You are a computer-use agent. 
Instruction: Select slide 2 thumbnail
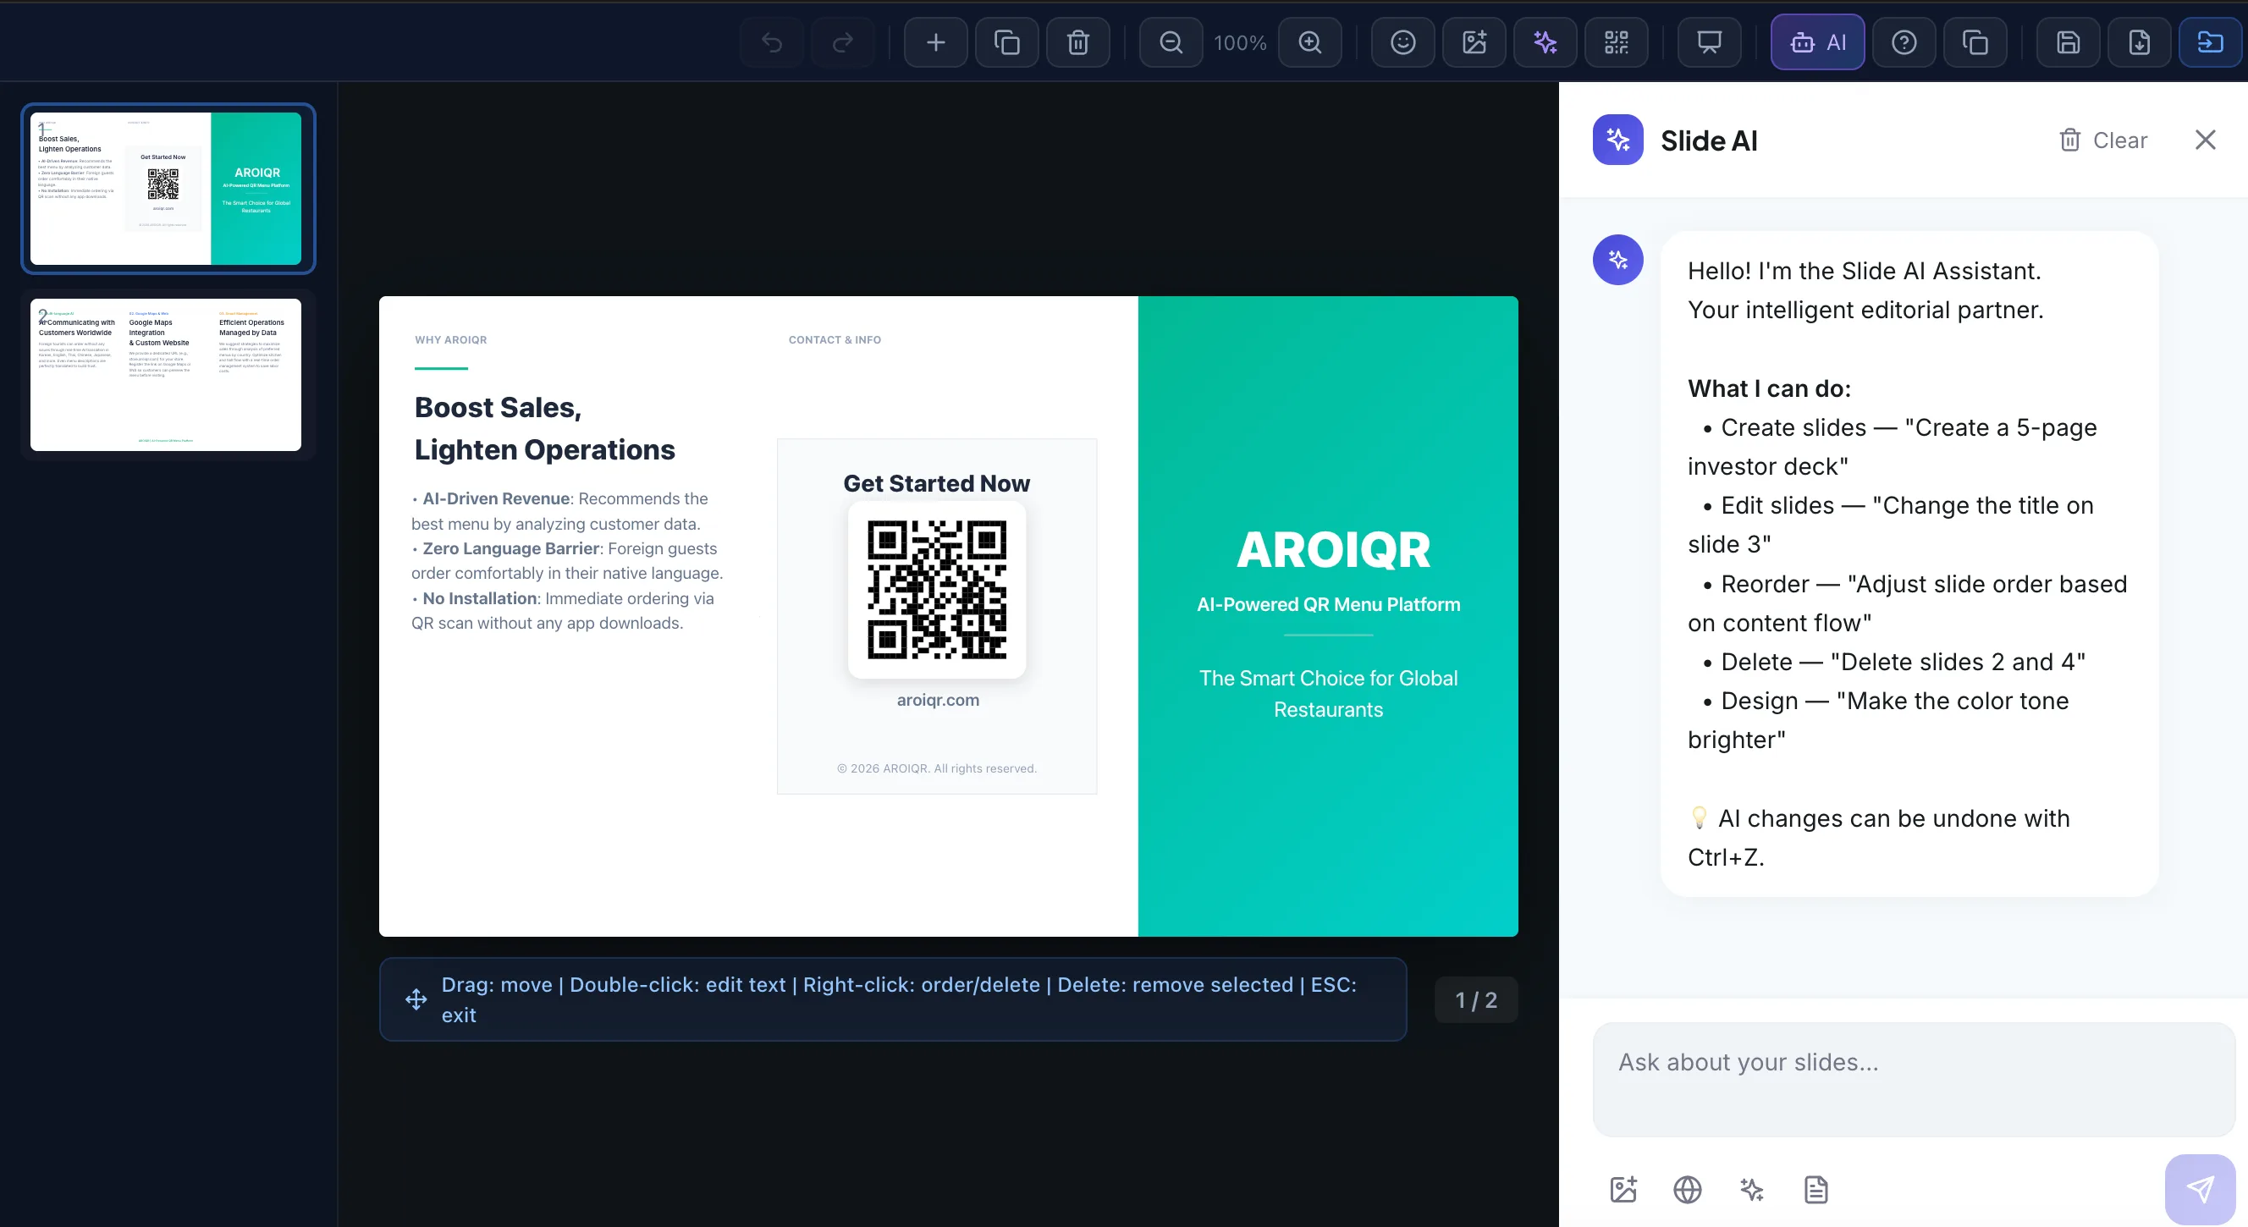pyautogui.click(x=167, y=374)
